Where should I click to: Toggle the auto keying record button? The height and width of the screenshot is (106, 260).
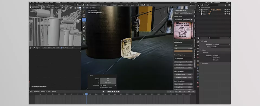pyautogui.click(x=103, y=92)
